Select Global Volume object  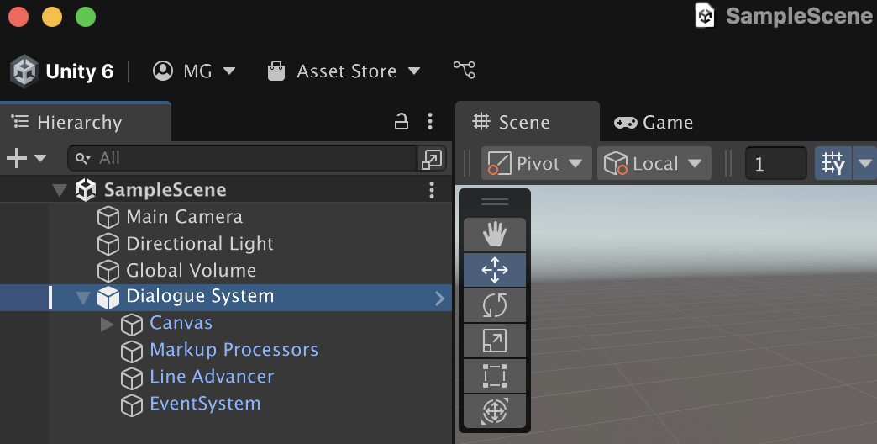pyautogui.click(x=191, y=271)
